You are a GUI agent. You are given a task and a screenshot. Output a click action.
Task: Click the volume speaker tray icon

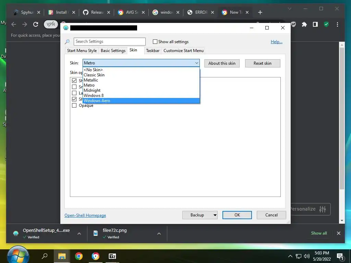(307, 256)
